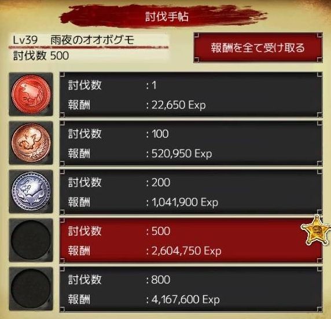Select the empty medal slot for 500 kills
331x319 pixels.
click(x=31, y=240)
